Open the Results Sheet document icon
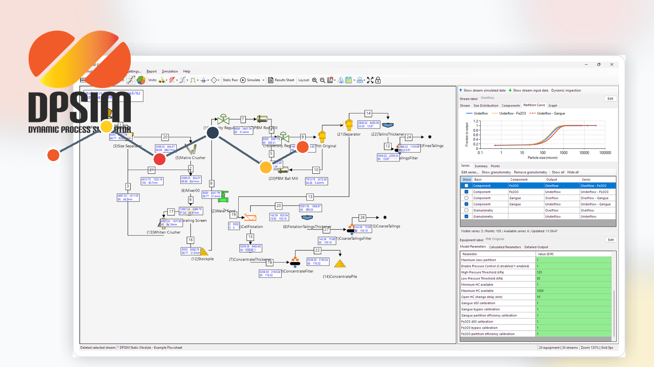654x367 pixels. coord(271,80)
